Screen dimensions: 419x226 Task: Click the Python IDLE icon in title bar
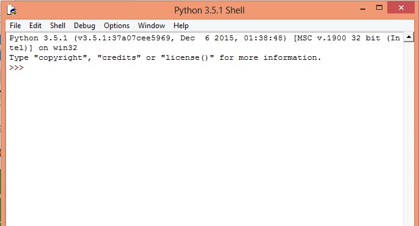[12, 10]
